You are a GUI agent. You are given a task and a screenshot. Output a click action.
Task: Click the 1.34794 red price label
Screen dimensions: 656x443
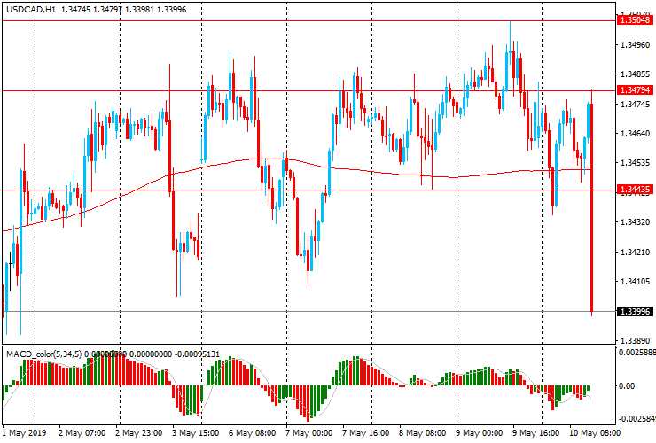point(635,90)
